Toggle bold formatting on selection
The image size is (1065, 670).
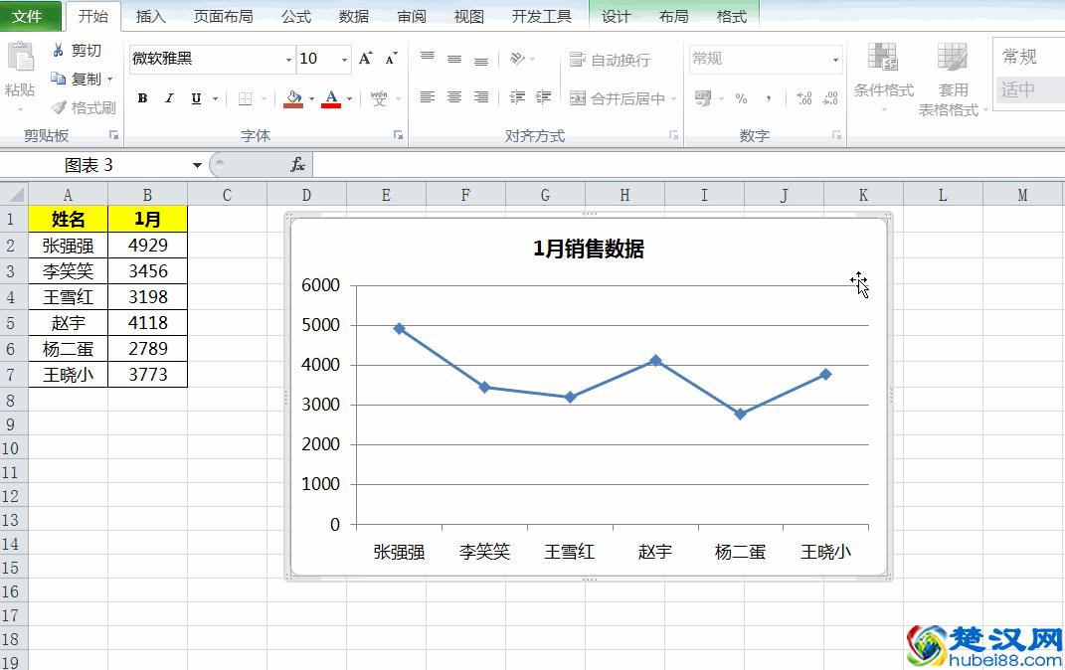pyautogui.click(x=141, y=98)
